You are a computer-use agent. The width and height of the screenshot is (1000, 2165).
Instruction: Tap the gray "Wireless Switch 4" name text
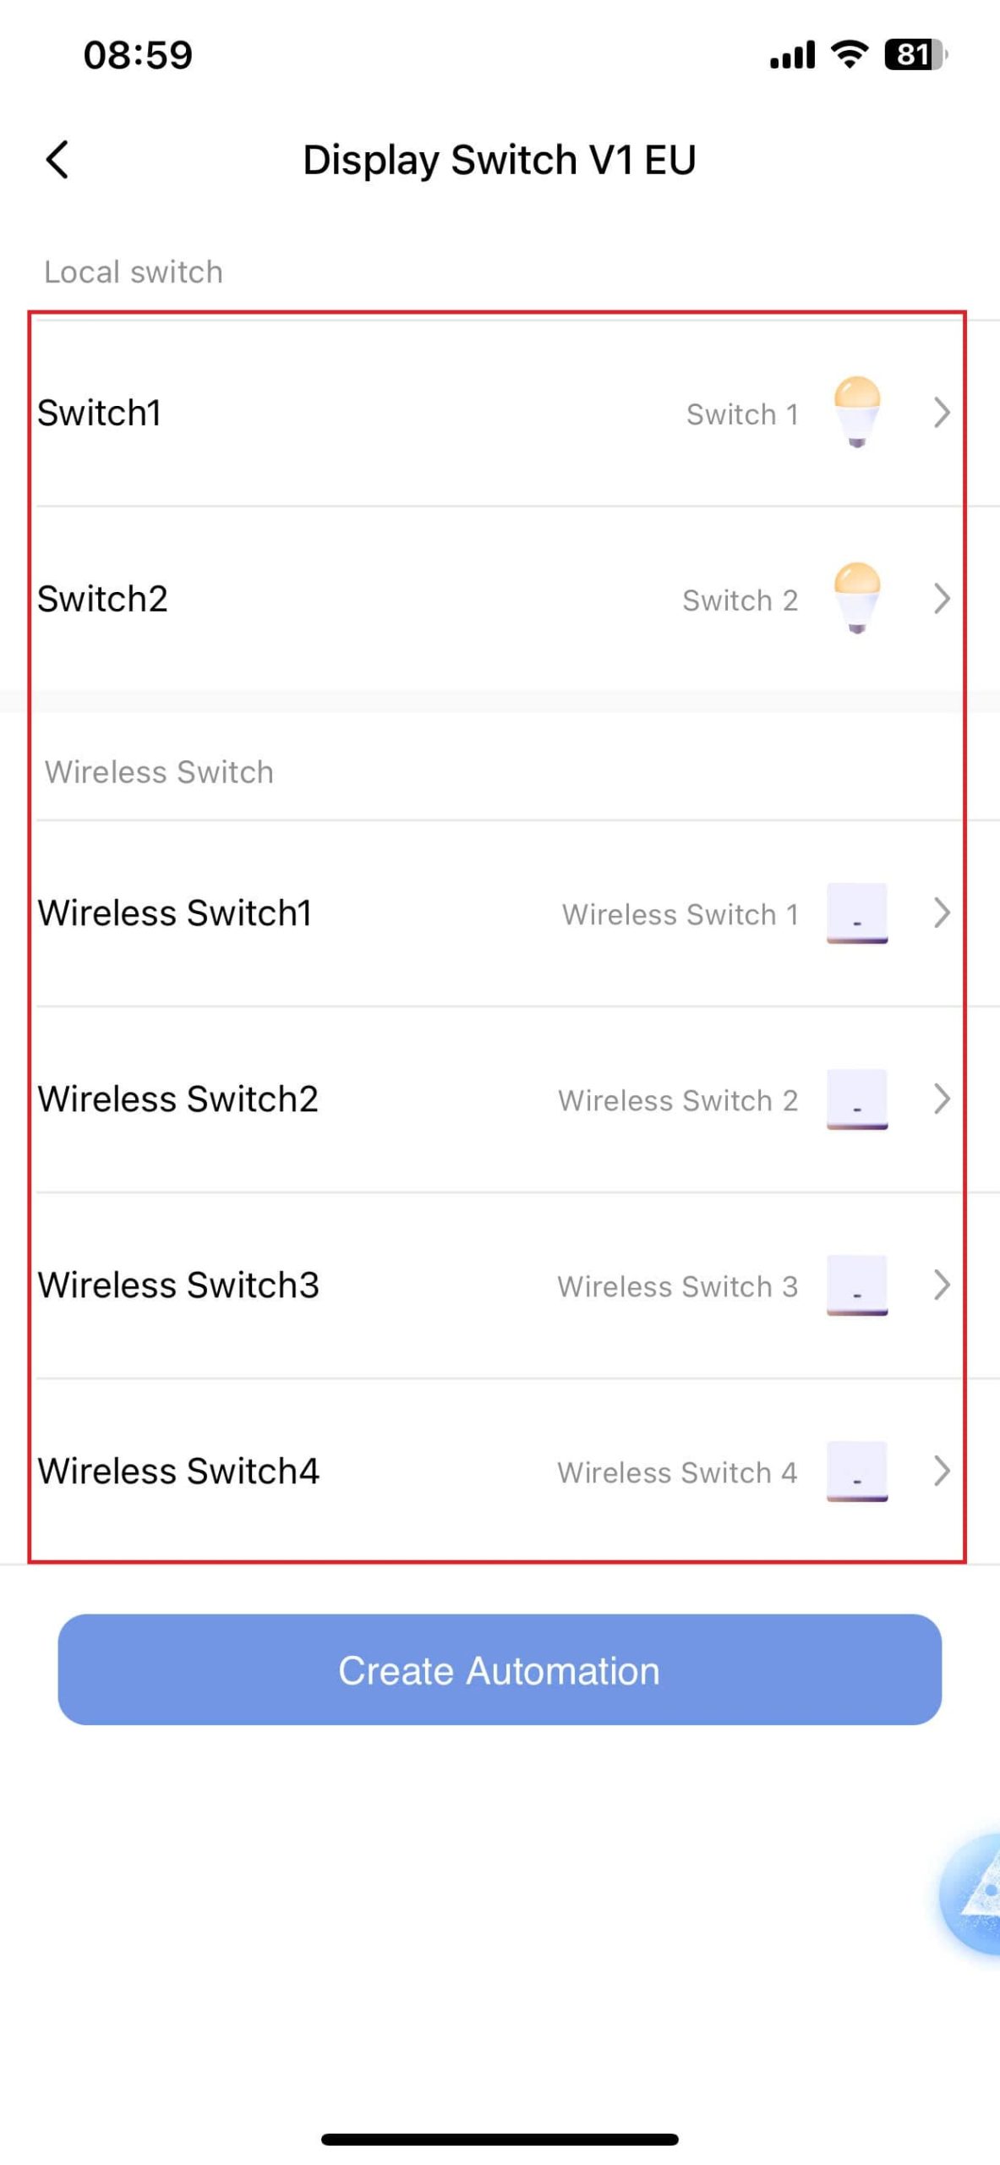677,1472
